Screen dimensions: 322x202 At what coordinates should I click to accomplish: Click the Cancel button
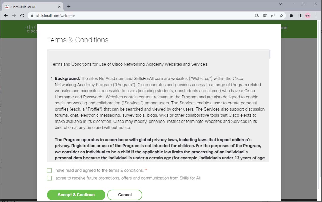pyautogui.click(x=125, y=195)
